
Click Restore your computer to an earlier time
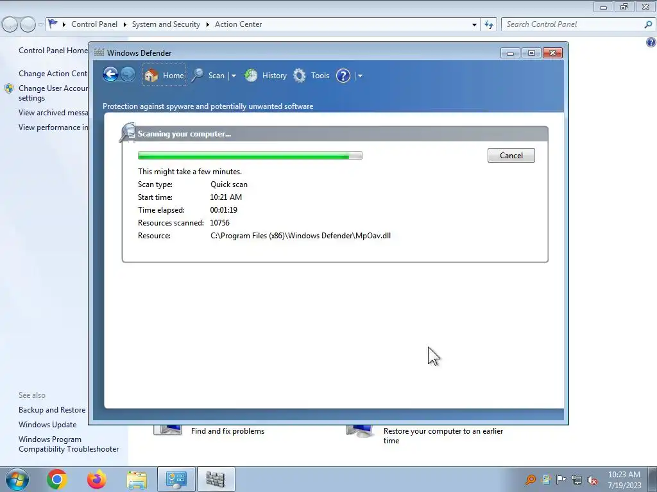[x=443, y=436]
